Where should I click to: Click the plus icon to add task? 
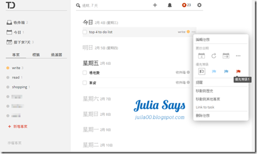pos(155,5)
